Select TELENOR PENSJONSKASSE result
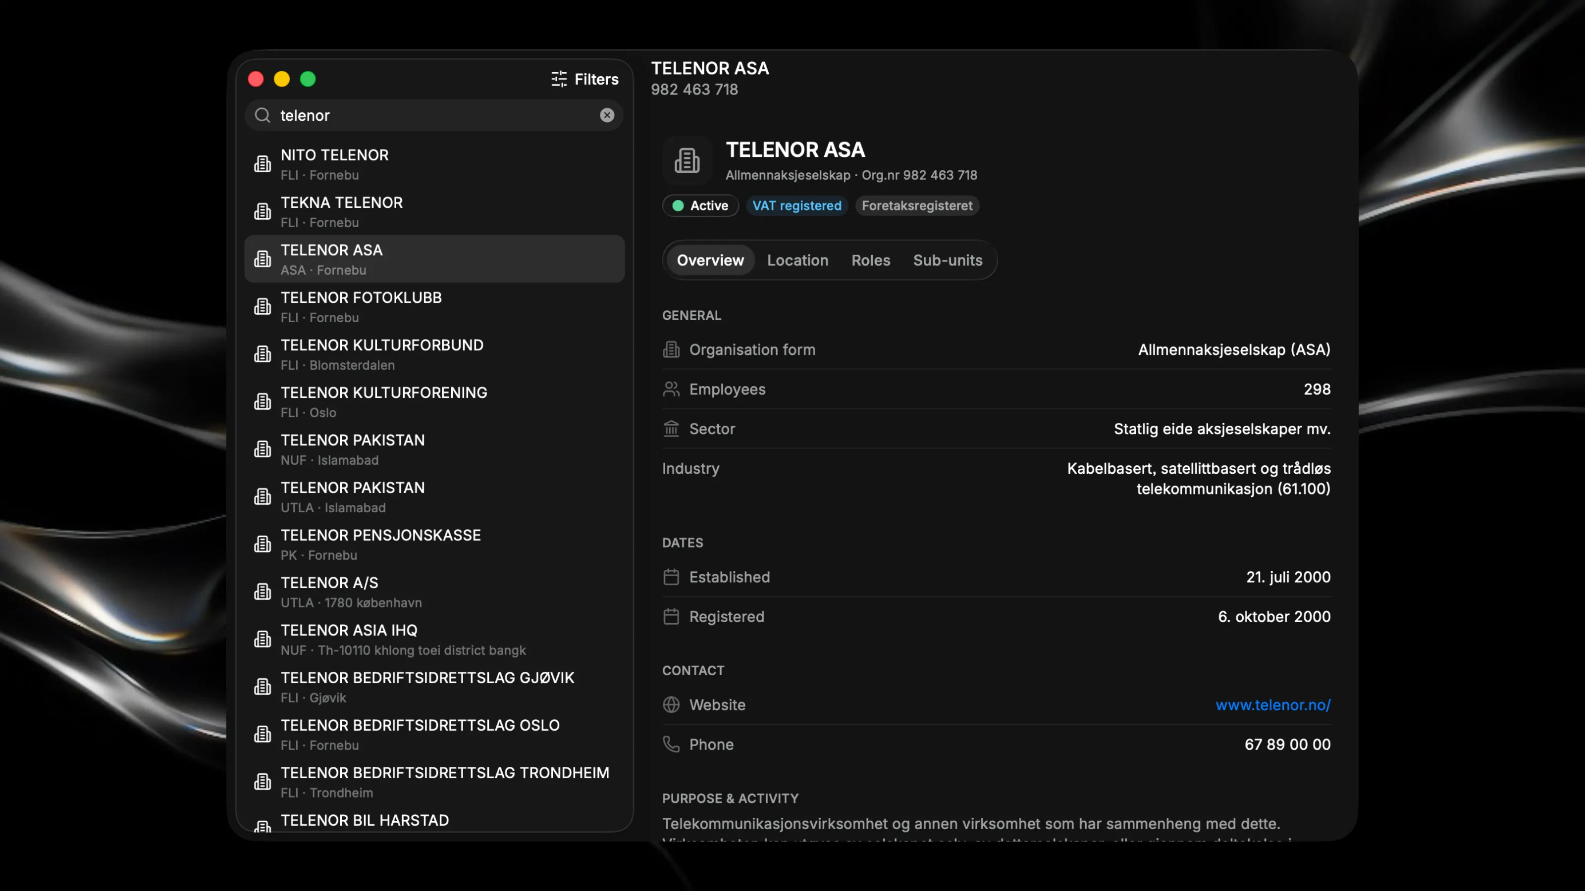 (x=434, y=544)
